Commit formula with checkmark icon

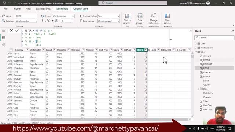pyautogui.click(x=17, y=31)
